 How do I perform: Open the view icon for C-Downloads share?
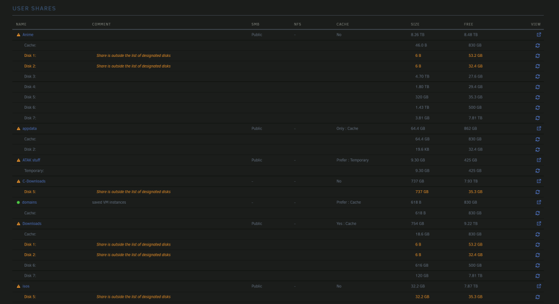(539, 181)
